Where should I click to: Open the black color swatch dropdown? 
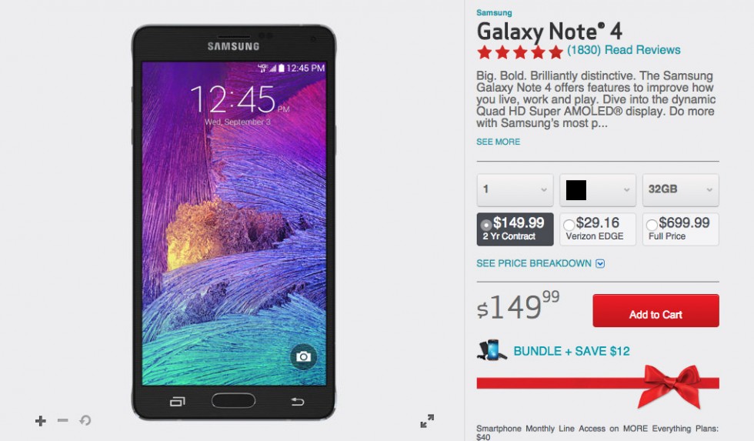[598, 189]
